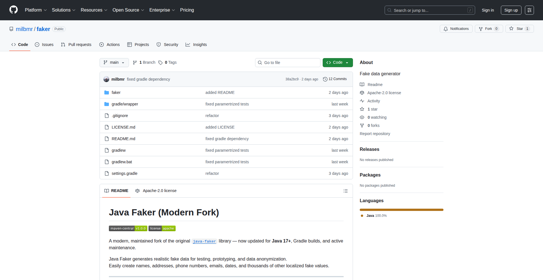
Task: Click the Java language bar
Action: (402, 210)
